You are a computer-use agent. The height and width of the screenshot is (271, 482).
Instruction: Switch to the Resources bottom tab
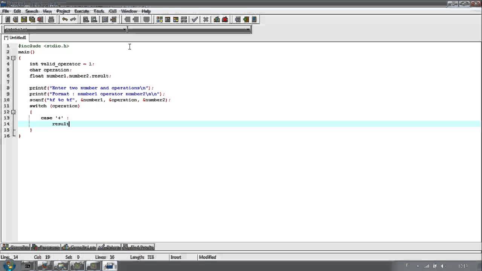tap(46, 247)
